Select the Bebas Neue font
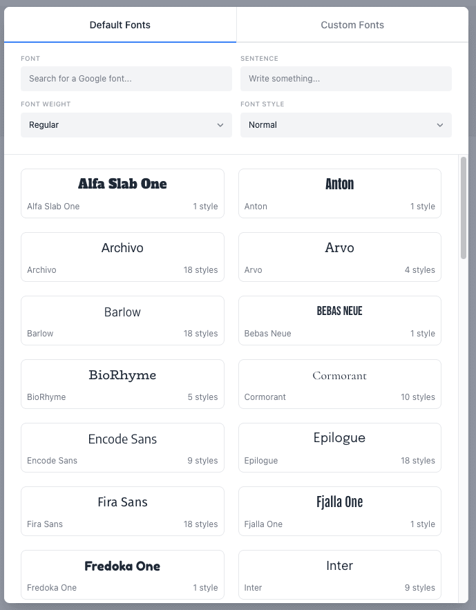 pyautogui.click(x=340, y=320)
